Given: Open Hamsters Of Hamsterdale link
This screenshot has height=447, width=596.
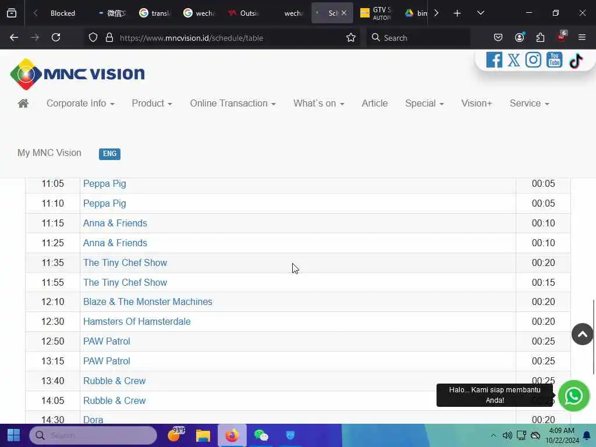Looking at the screenshot, I should pyautogui.click(x=137, y=321).
